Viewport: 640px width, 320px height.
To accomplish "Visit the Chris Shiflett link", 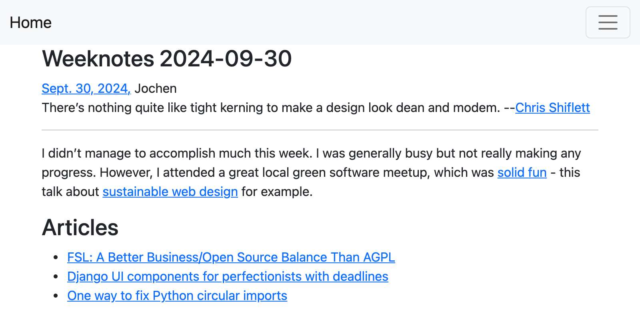I will pos(552,108).
